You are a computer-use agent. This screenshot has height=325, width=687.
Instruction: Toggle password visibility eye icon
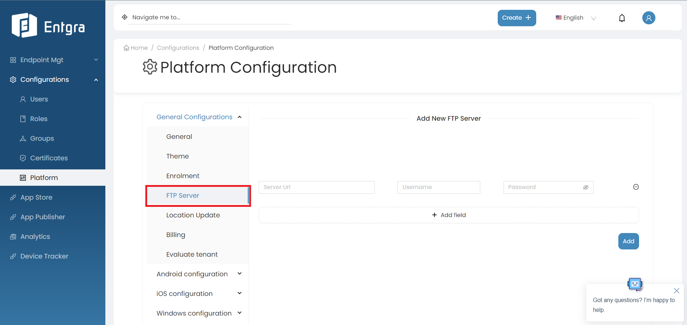[586, 187]
